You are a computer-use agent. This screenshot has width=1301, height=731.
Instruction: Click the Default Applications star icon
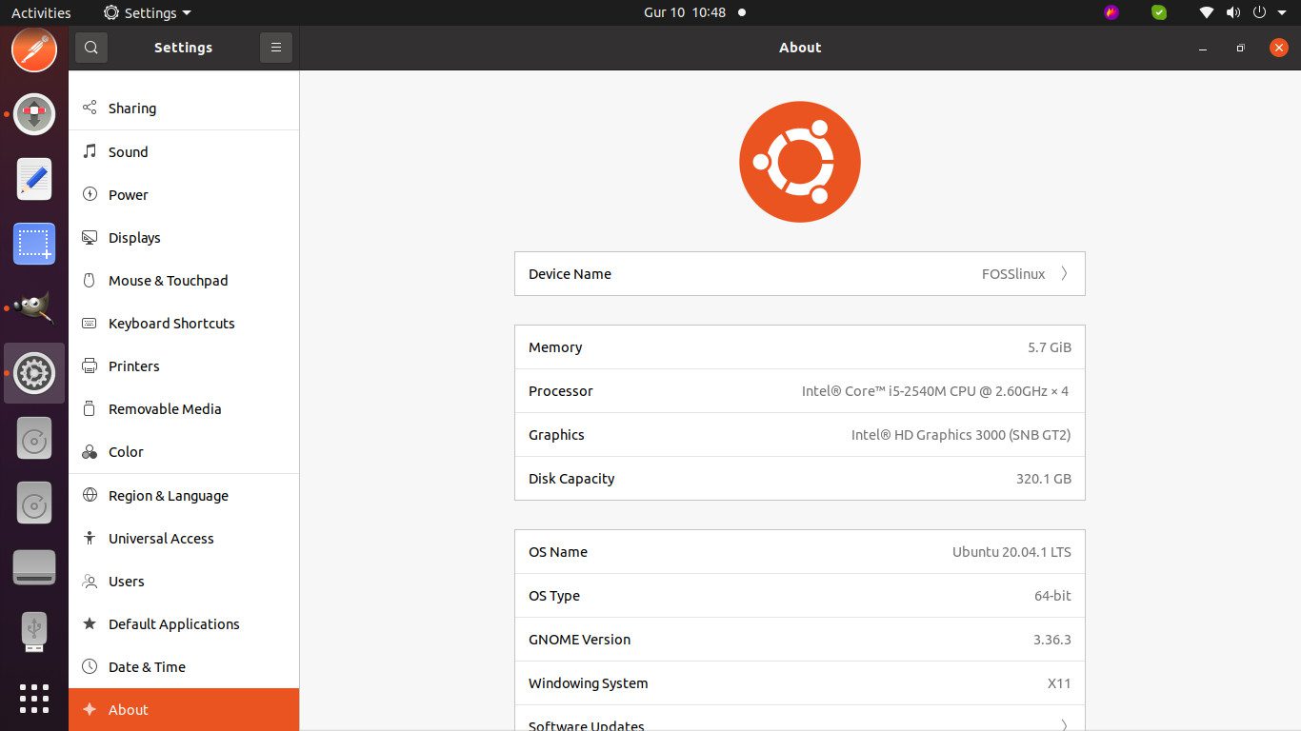[x=90, y=623]
